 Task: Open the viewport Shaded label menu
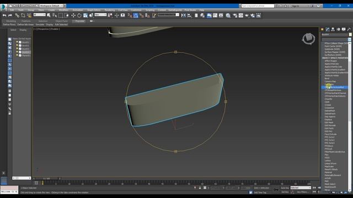[55, 29]
